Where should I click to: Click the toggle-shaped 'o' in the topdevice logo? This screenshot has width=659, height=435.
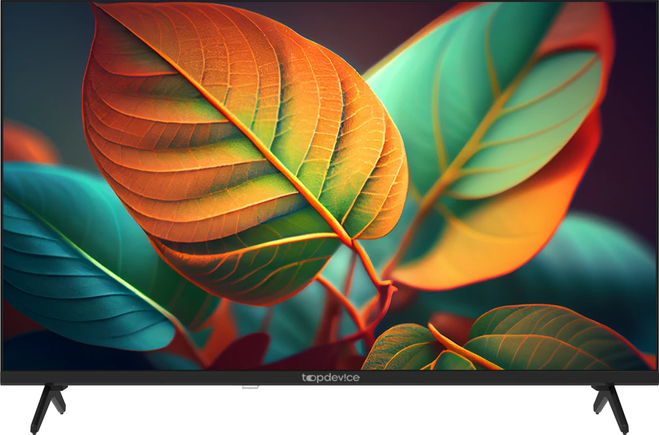tap(310, 378)
